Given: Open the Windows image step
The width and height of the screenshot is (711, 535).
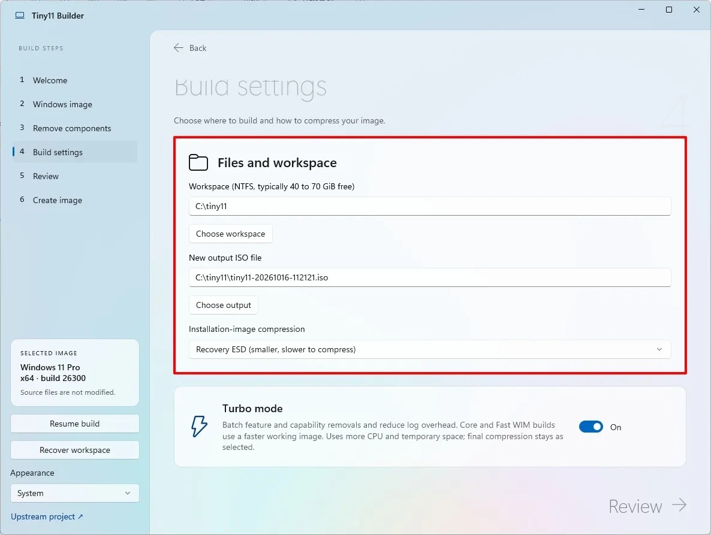Looking at the screenshot, I should coord(76,104).
